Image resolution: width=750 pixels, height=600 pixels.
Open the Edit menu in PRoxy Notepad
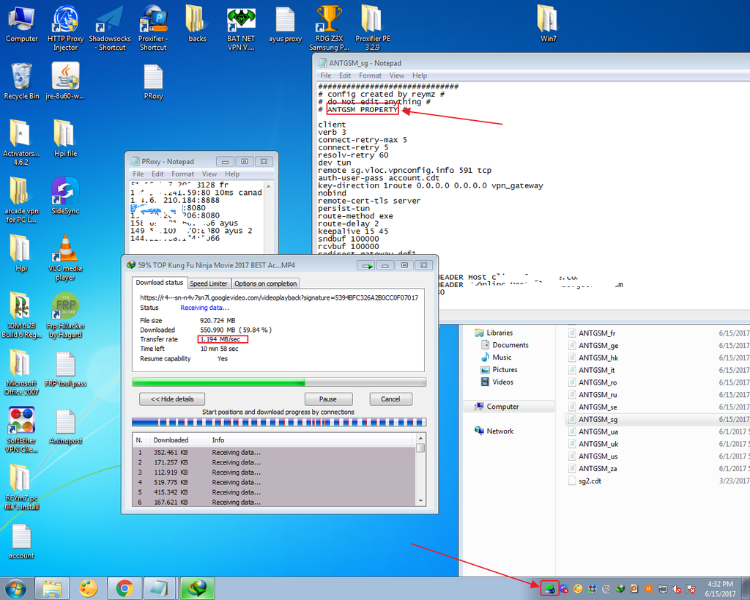157,174
